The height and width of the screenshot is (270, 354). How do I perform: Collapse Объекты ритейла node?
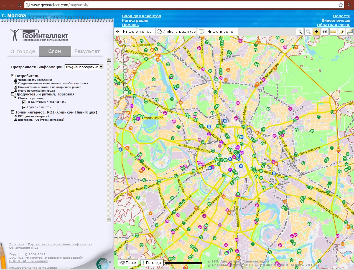tap(16, 98)
